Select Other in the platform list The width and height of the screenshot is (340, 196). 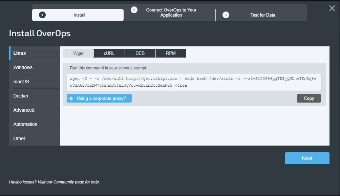(x=35, y=138)
